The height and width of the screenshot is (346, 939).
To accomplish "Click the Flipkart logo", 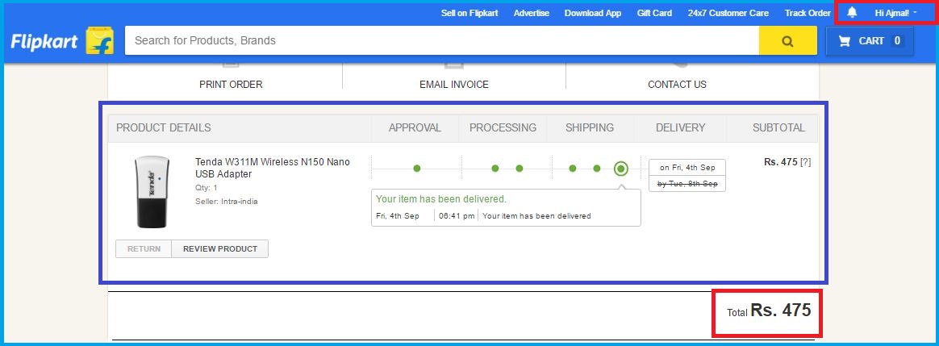I will click(62, 40).
